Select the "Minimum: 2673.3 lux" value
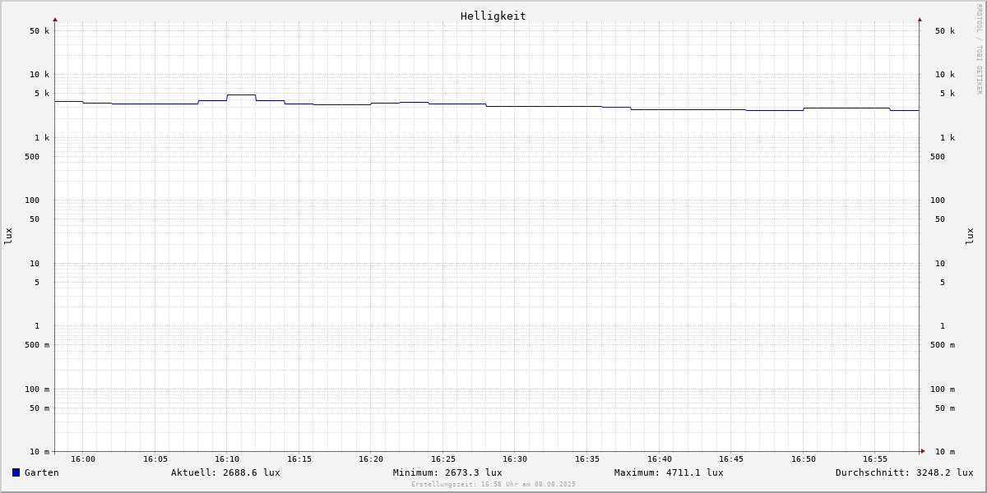 click(x=447, y=472)
